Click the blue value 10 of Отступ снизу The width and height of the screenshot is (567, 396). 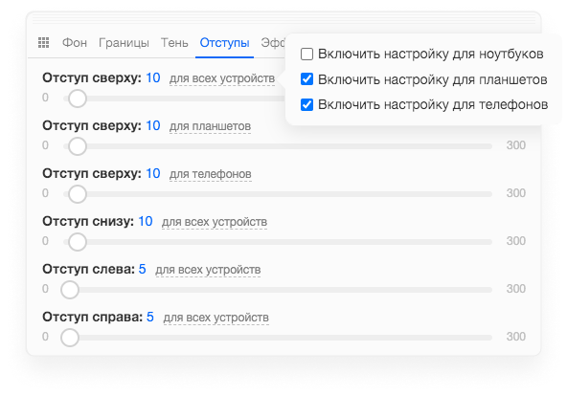click(146, 221)
